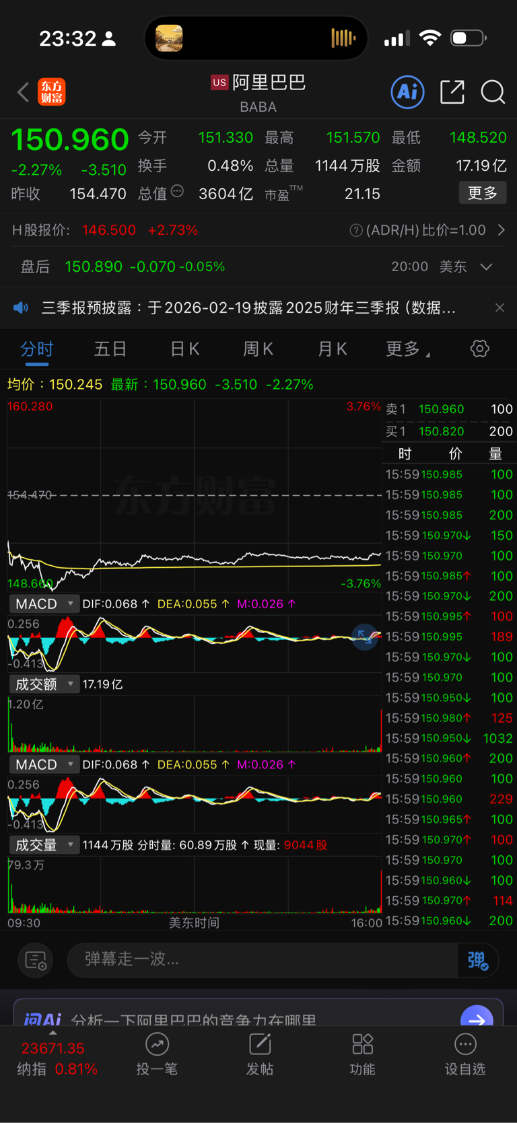The image size is (517, 1123).
Task: Tap the Dynamic Island music thumbnail
Action: (x=169, y=38)
